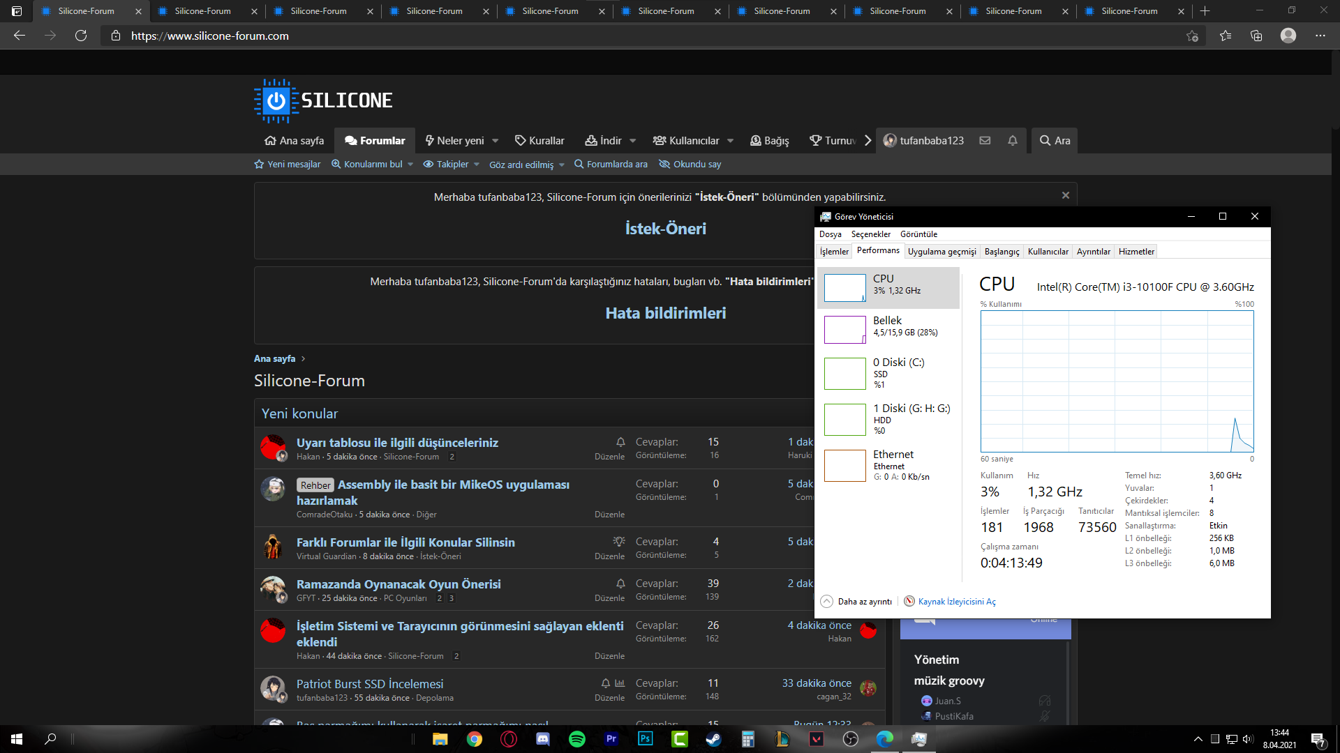The height and width of the screenshot is (753, 1340).
Task: Open Premiere Pro from taskbar
Action: (x=611, y=739)
